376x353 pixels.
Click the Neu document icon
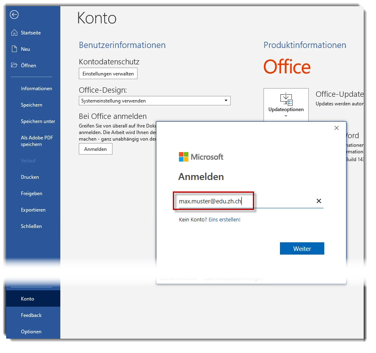coord(14,49)
